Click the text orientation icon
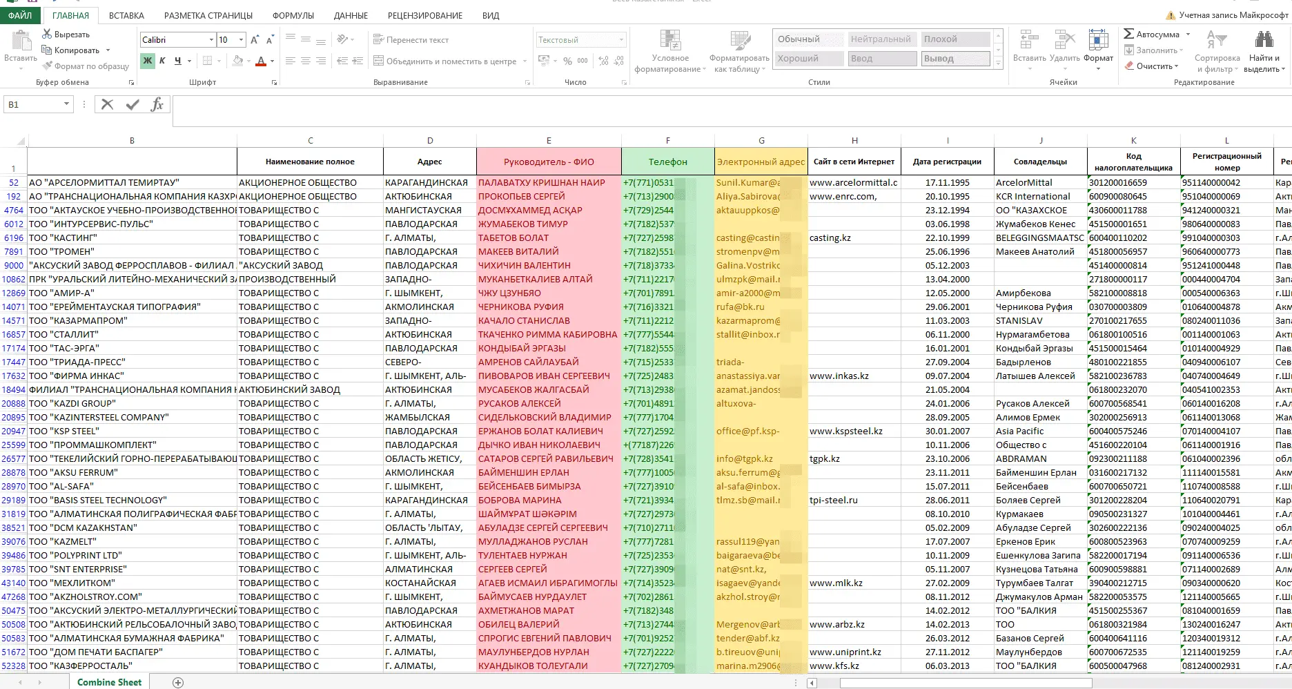This screenshot has height=689, width=1292. click(x=342, y=39)
